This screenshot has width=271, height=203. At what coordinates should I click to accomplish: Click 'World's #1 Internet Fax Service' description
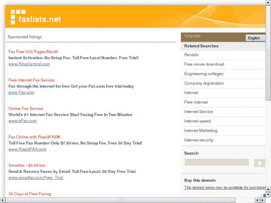70,115
